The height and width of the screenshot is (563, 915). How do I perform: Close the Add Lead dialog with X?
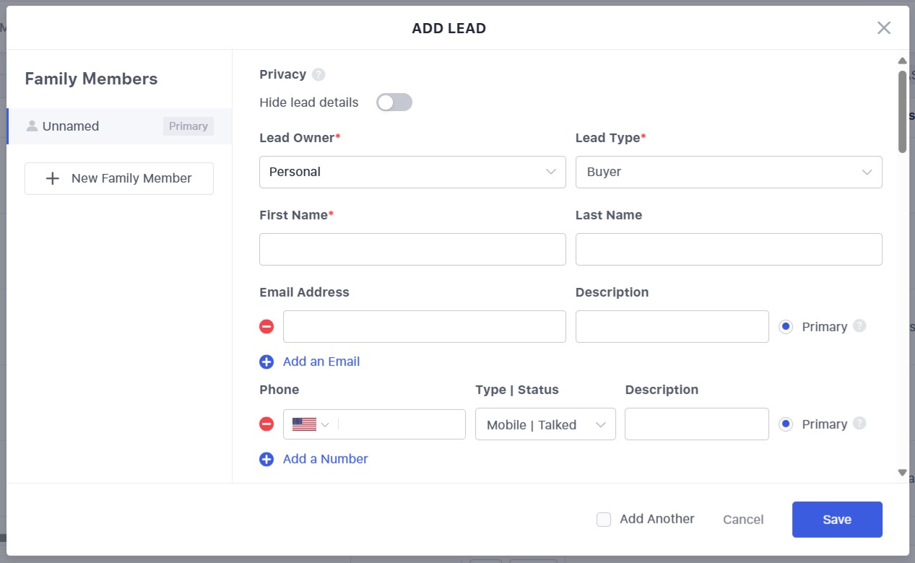pos(883,28)
